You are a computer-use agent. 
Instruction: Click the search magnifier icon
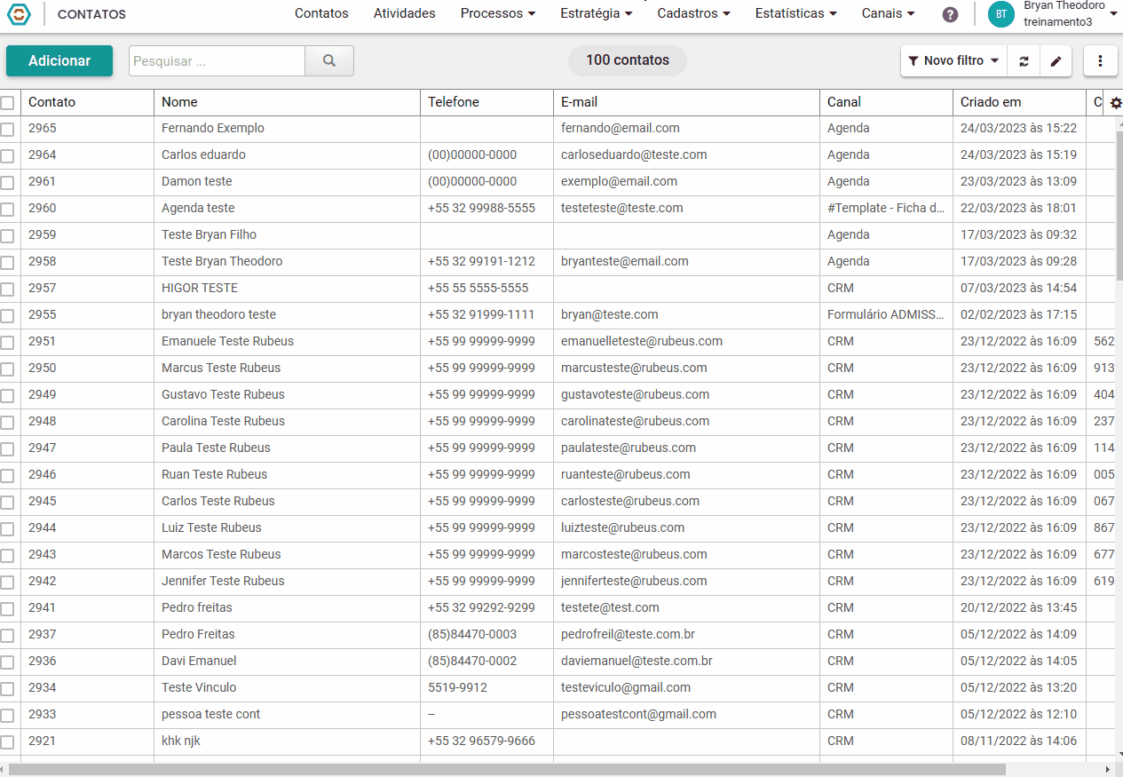click(329, 60)
